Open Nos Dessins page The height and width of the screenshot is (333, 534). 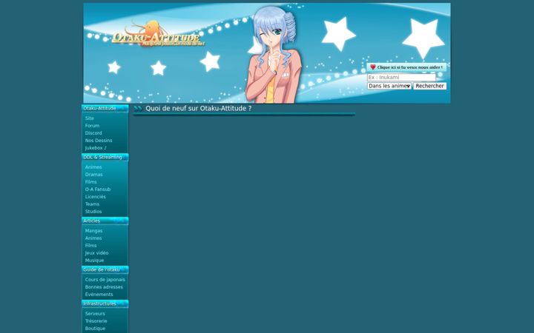pyautogui.click(x=99, y=141)
